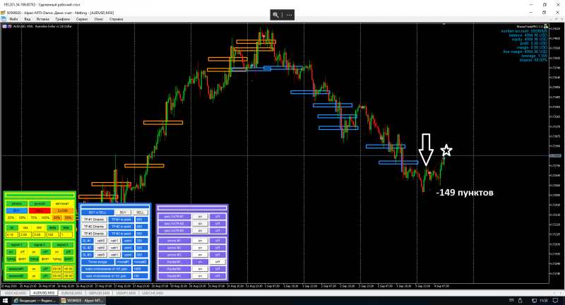This screenshot has width=565, height=305.
Task: Set флет for signal 3
Action: pyautogui.click(x=68, y=258)
